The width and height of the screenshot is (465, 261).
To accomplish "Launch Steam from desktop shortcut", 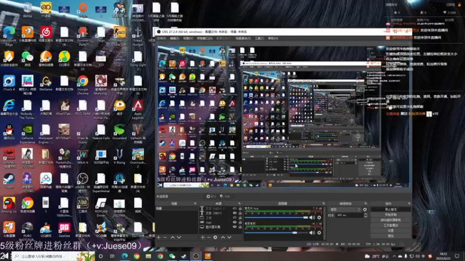I will [x=9, y=181].
